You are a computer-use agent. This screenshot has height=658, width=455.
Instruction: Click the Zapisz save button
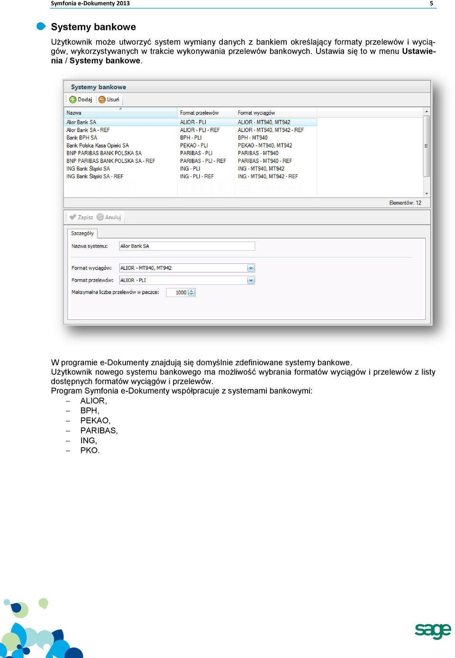point(81,217)
